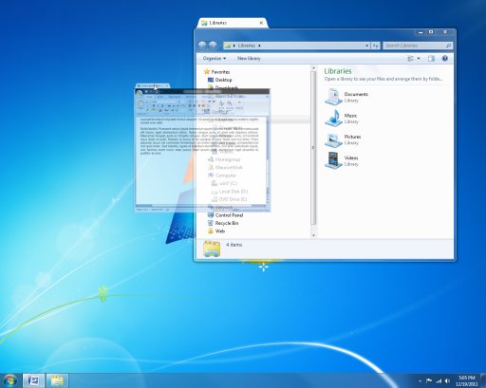Click the search magnifier icon
The width and height of the screenshot is (486, 388).
pyautogui.click(x=448, y=46)
